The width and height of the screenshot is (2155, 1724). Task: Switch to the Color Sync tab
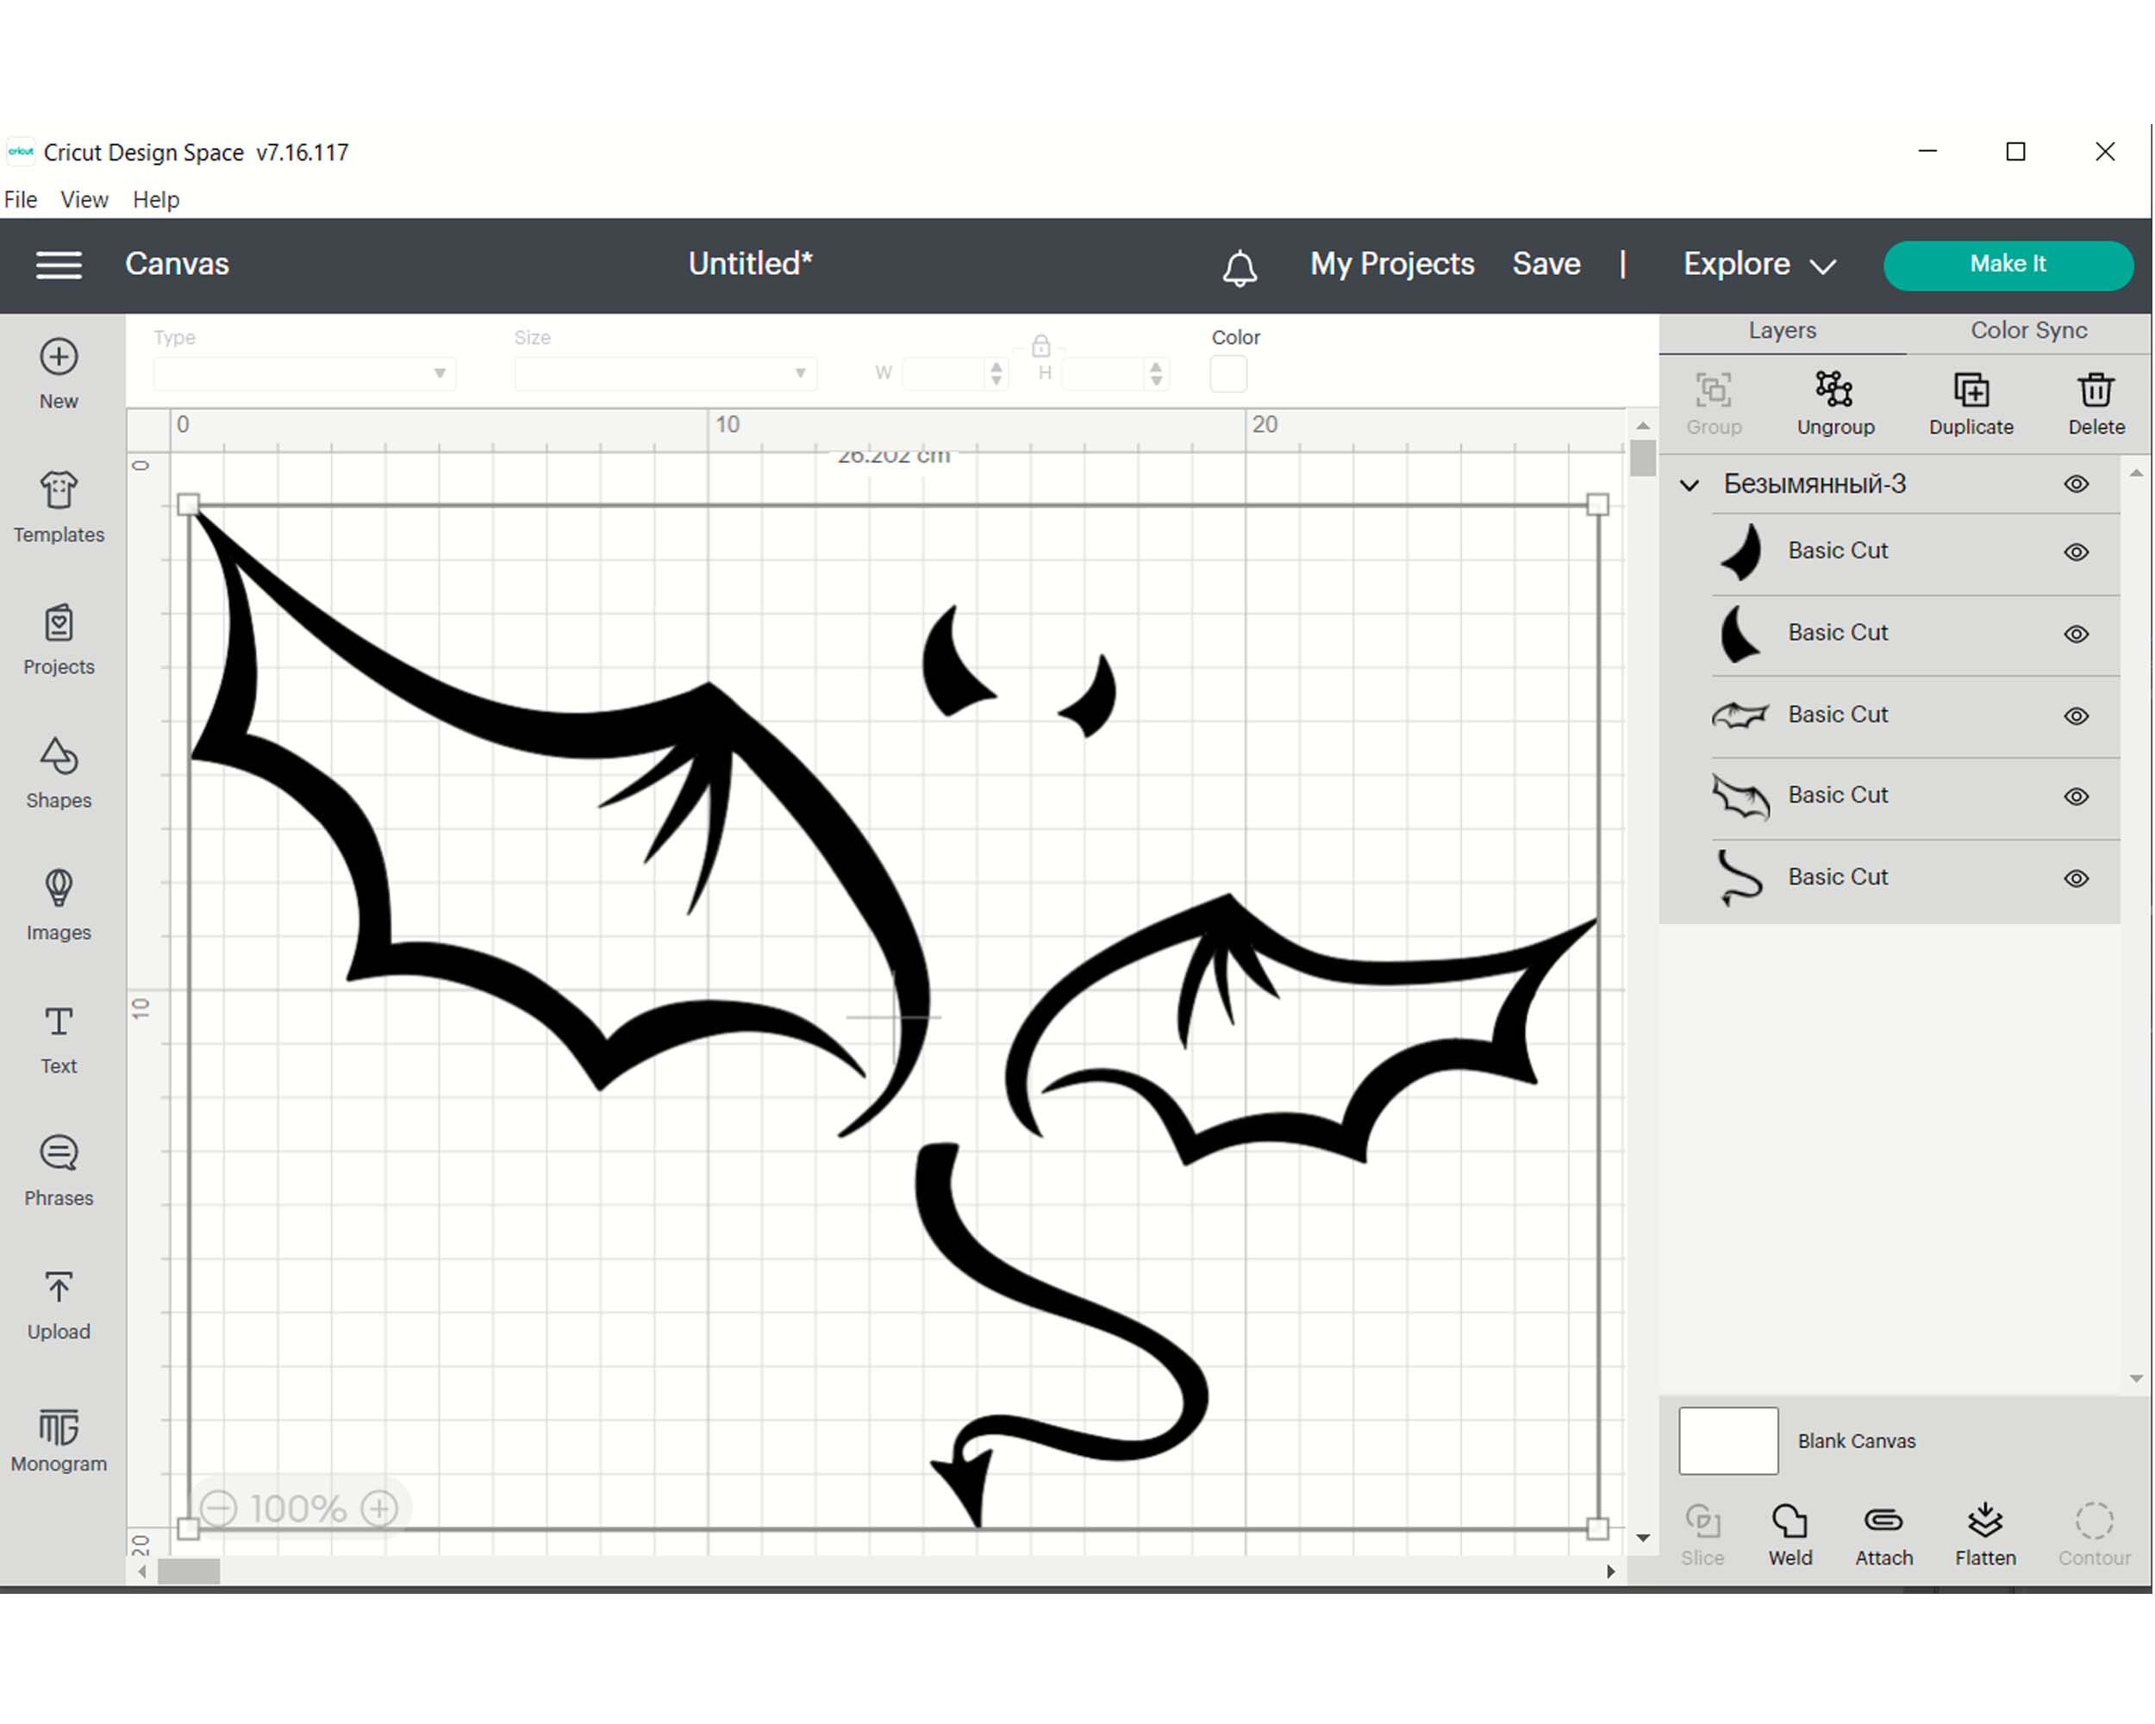point(2027,330)
